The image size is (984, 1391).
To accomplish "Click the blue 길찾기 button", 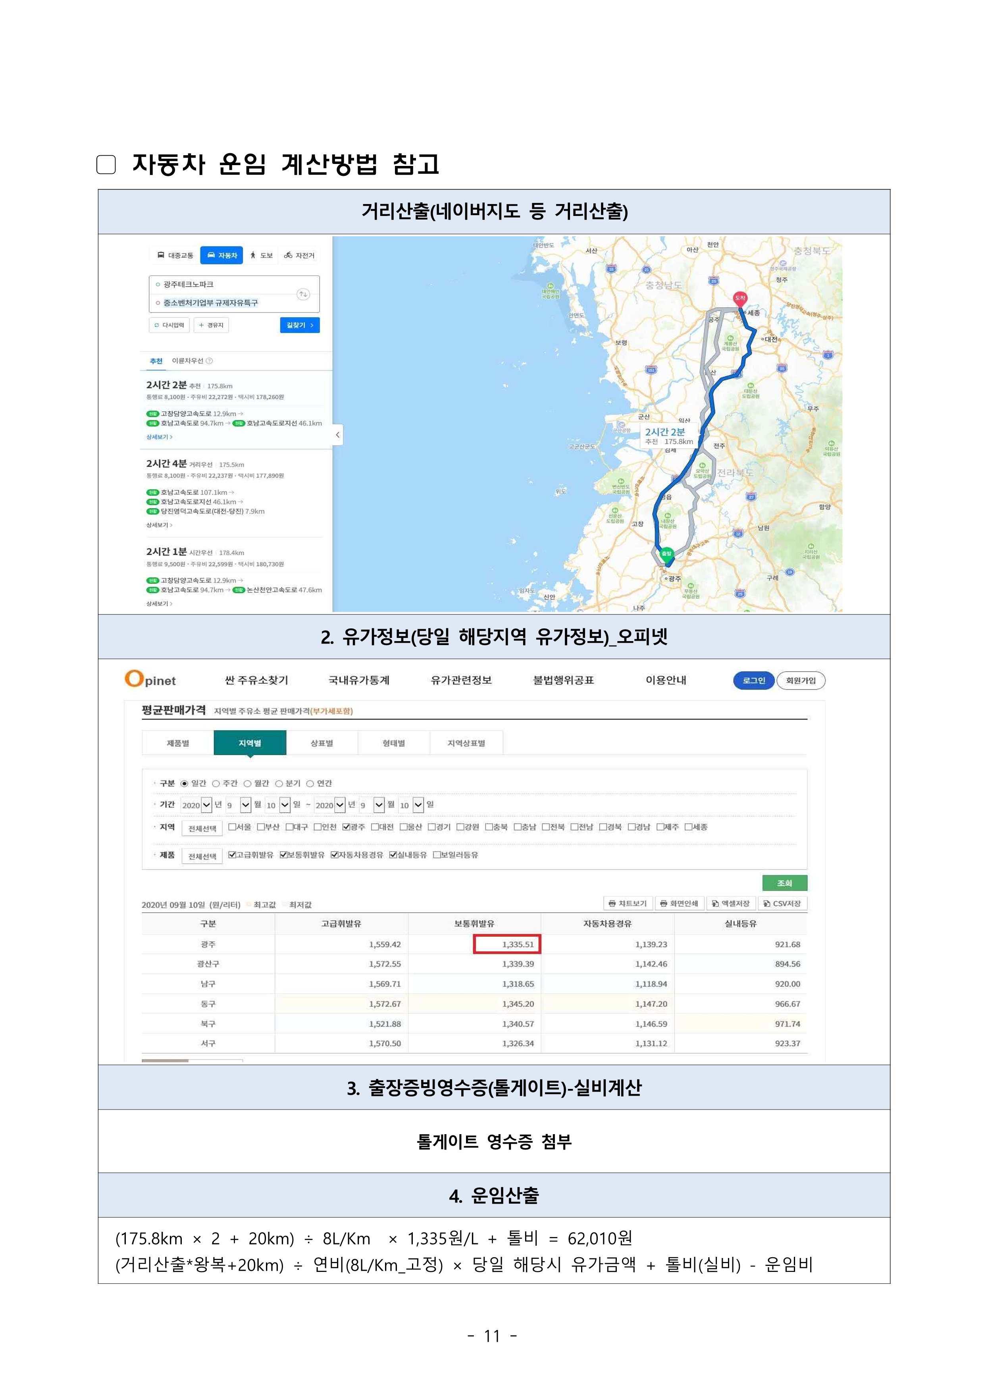I will (299, 326).
